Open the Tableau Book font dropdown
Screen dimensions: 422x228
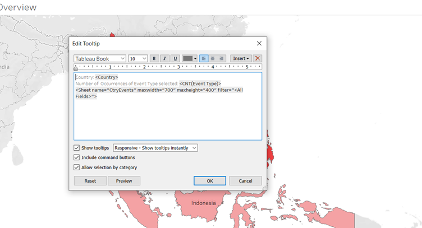[x=100, y=58]
